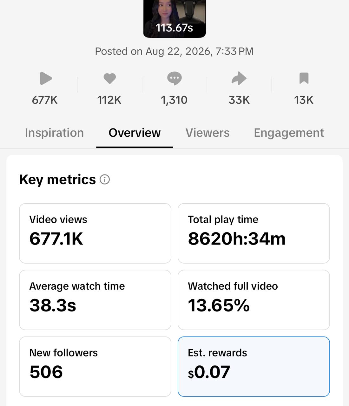The image size is (349, 406).
Task: Tap the 1,310 comments count
Action: pos(174,100)
